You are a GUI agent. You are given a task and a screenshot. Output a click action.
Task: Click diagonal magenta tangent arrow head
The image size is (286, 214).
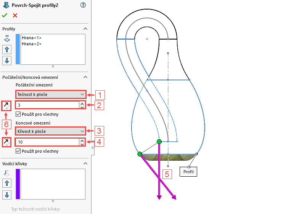pyautogui.click(x=174, y=197)
